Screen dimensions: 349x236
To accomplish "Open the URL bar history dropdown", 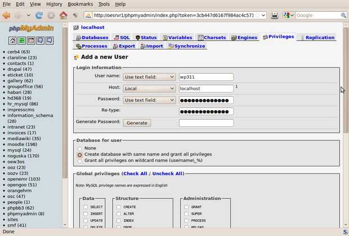I will [x=263, y=15].
